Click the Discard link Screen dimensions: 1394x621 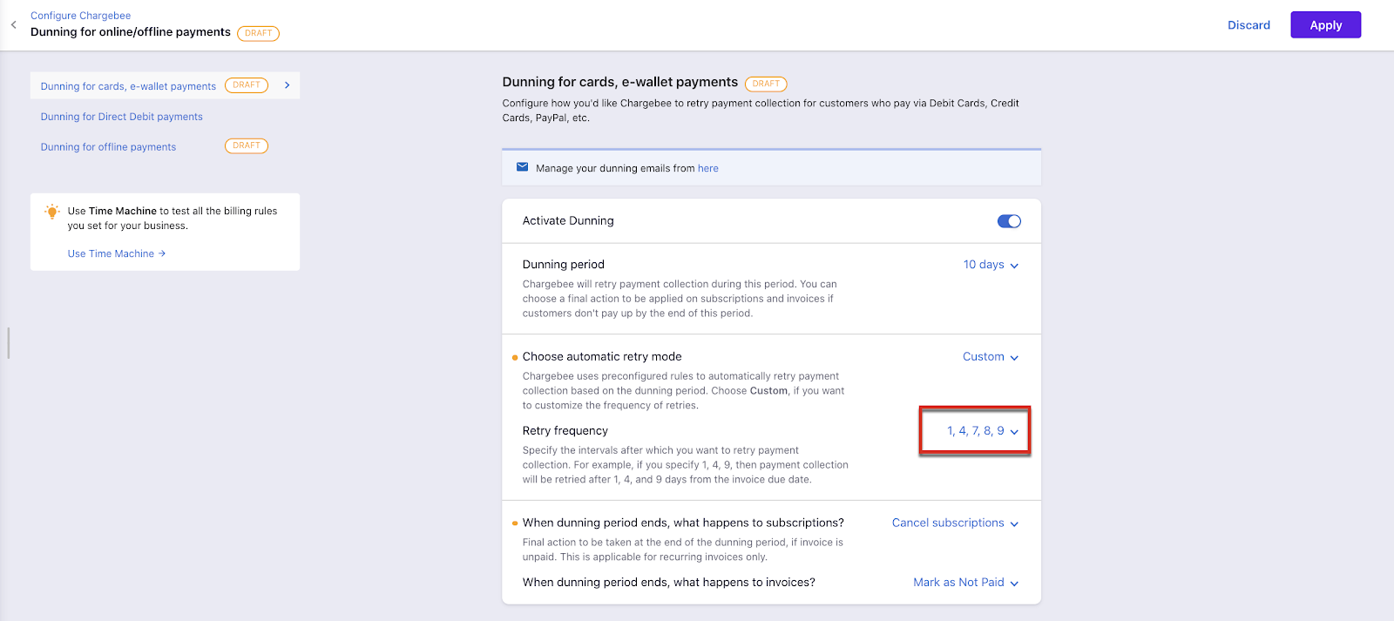click(x=1249, y=25)
